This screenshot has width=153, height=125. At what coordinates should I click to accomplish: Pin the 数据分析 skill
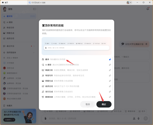pyautogui.click(x=110, y=70)
